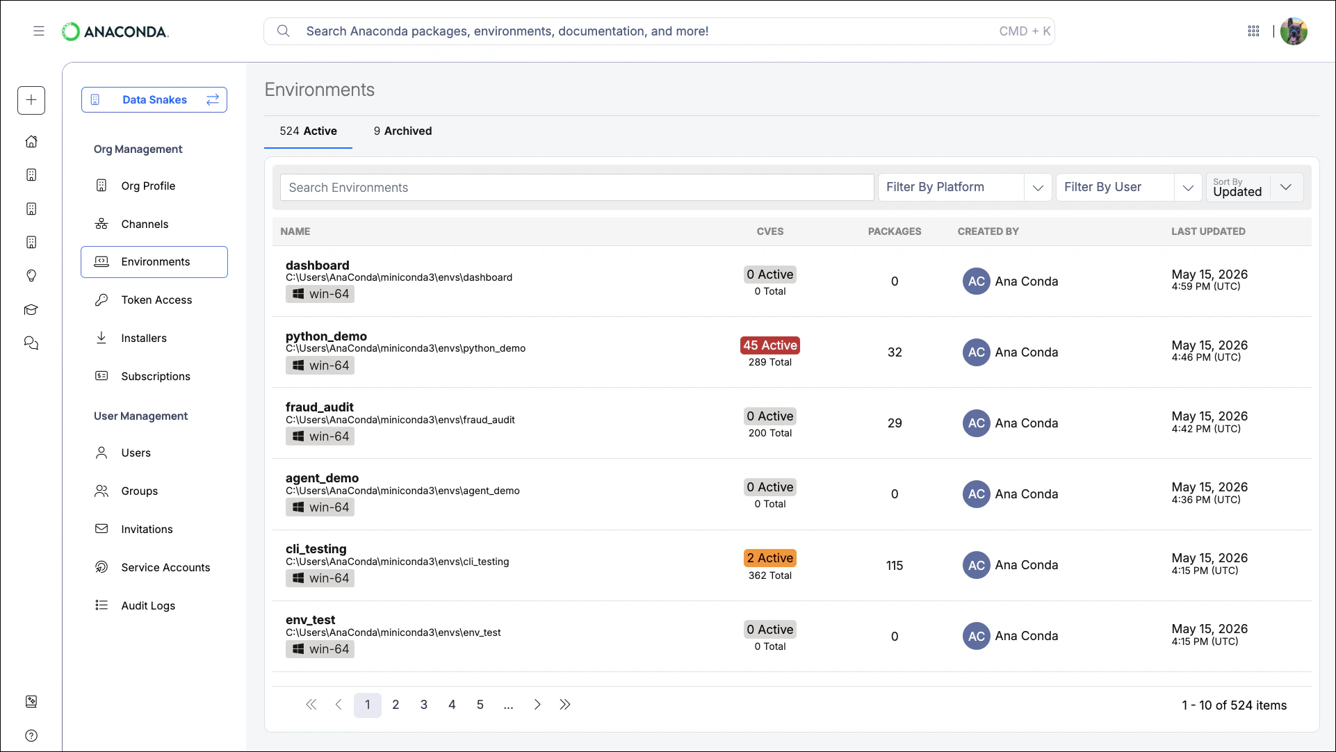The image size is (1336, 752).
Task: Go to first page of results
Action: point(311,705)
